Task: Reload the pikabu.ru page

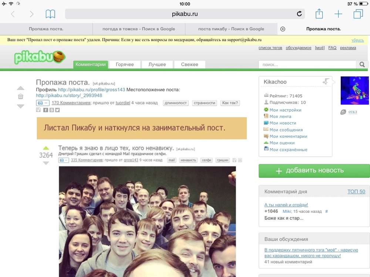Action: pyautogui.click(x=299, y=14)
